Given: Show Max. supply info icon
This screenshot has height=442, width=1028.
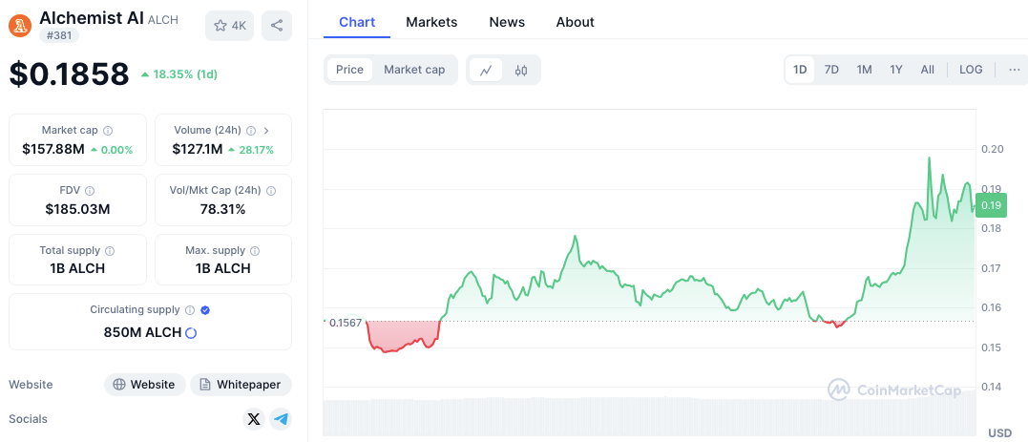Looking at the screenshot, I should tap(255, 250).
